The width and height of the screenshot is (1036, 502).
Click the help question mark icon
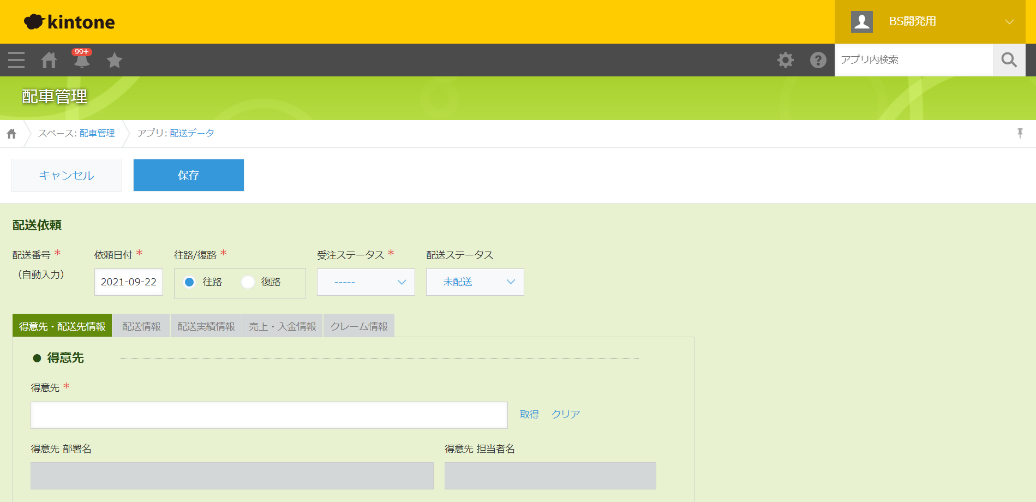(x=818, y=60)
